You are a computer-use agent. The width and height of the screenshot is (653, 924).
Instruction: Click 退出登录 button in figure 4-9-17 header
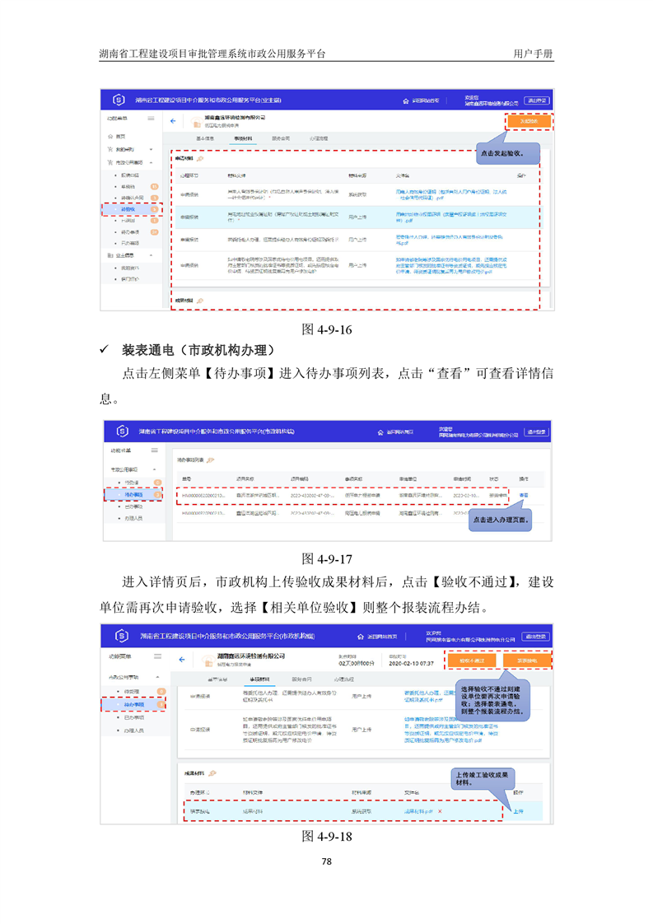click(536, 432)
